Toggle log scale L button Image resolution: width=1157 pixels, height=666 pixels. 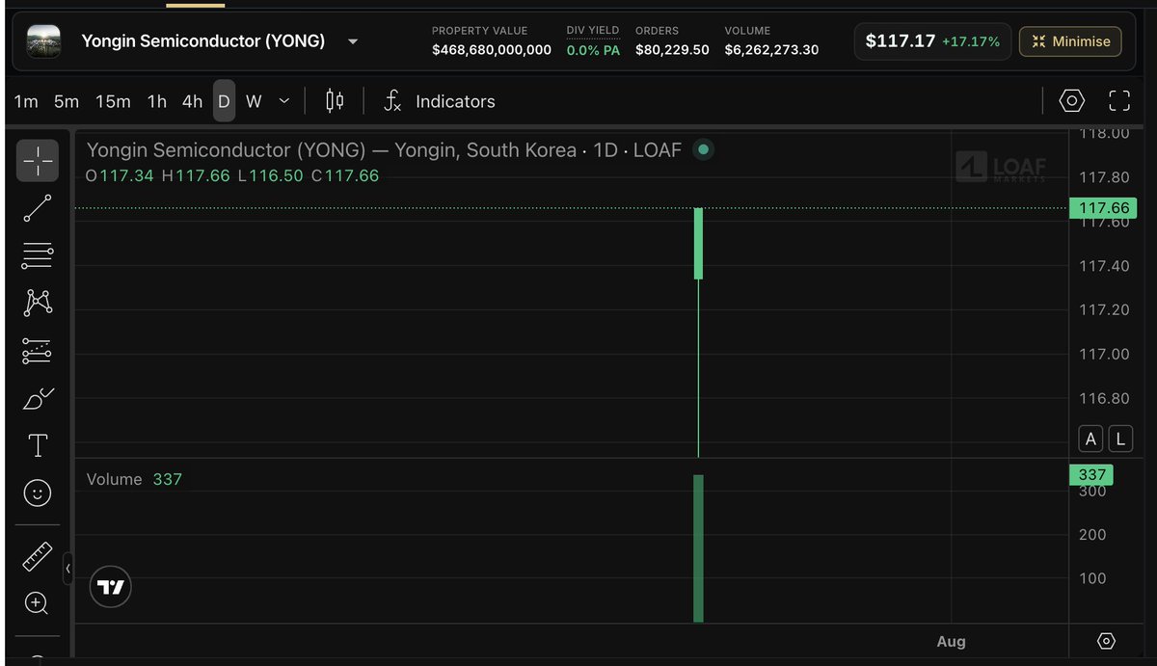tap(1120, 440)
